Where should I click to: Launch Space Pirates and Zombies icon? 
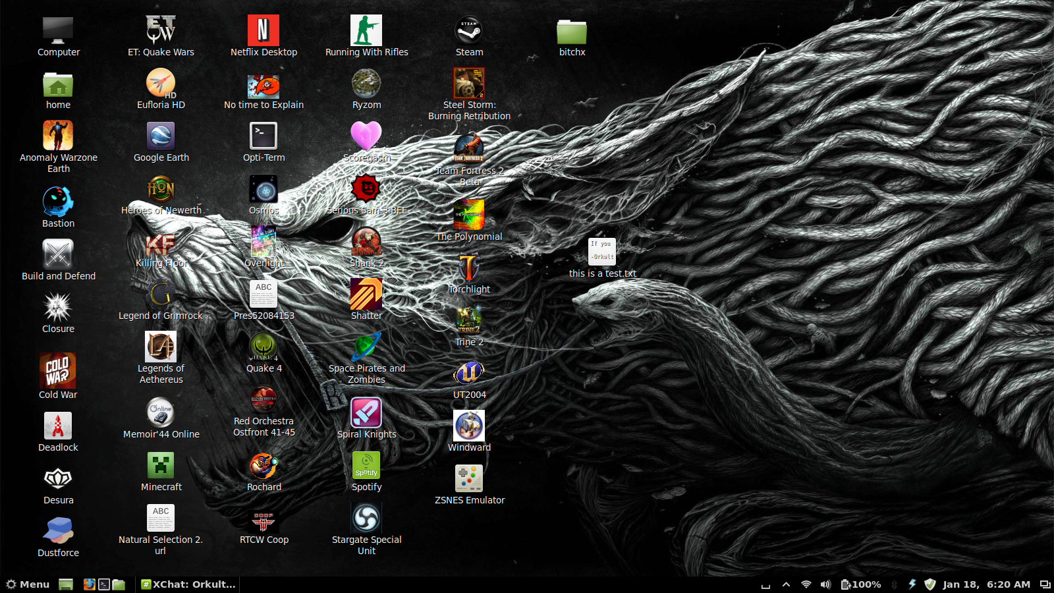click(366, 347)
